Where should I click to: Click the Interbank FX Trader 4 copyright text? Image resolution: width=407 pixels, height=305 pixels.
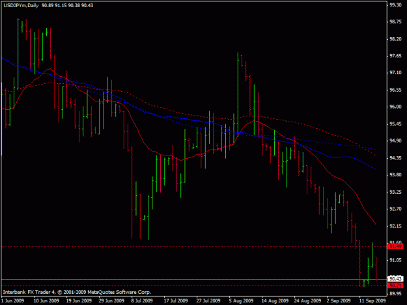tap(77, 292)
